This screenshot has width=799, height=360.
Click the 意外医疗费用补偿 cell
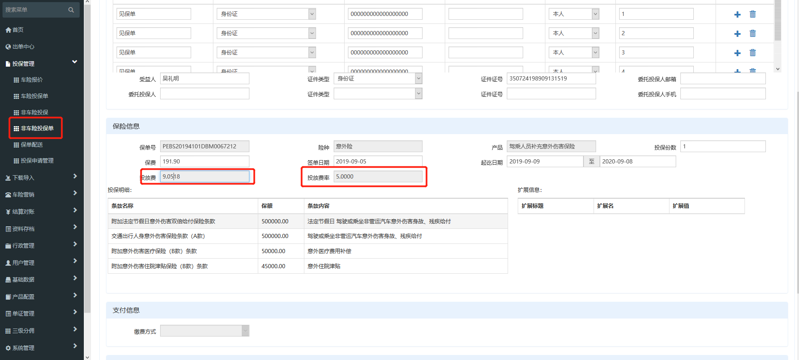pos(406,251)
